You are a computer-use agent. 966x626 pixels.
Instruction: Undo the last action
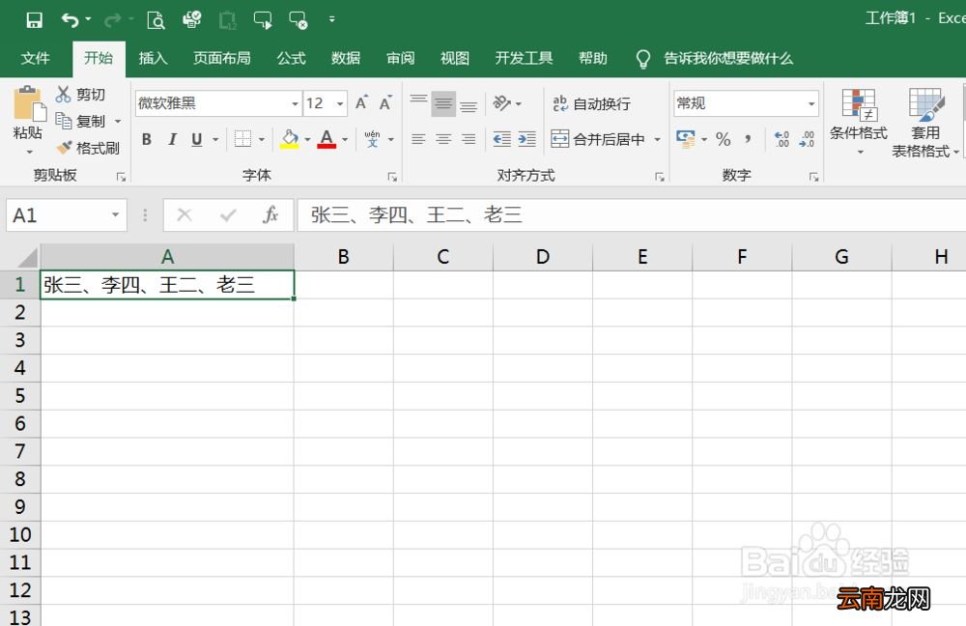pyautogui.click(x=70, y=20)
